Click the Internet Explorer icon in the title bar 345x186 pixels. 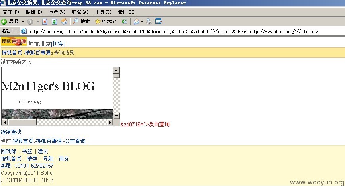[3, 3]
